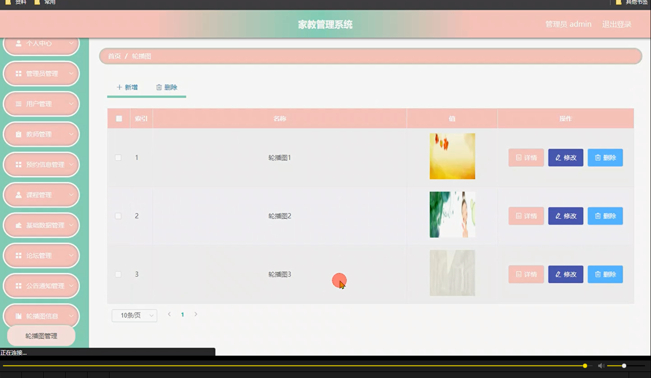Open the 10条/页 page size dropdown
The image size is (651, 378).
tap(134, 315)
